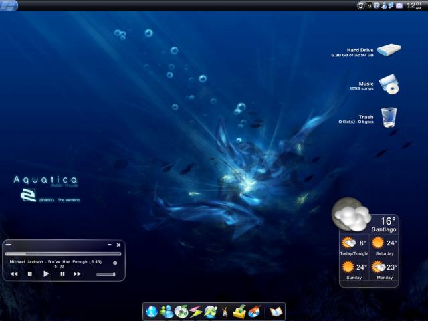
Task: Close the music player widget
Action: 119,245
